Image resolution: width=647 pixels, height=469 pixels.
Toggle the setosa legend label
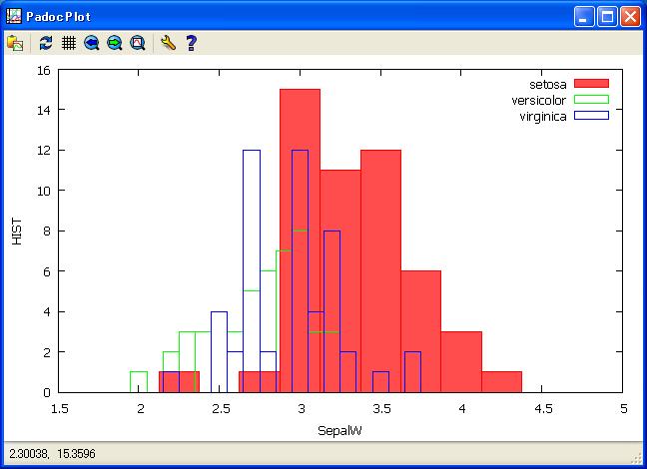[547, 84]
